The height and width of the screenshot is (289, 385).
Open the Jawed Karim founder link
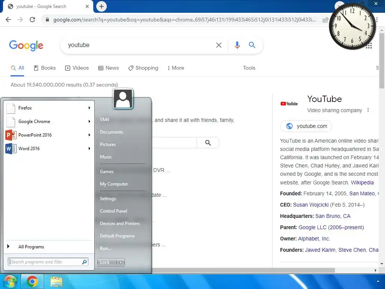click(320, 250)
